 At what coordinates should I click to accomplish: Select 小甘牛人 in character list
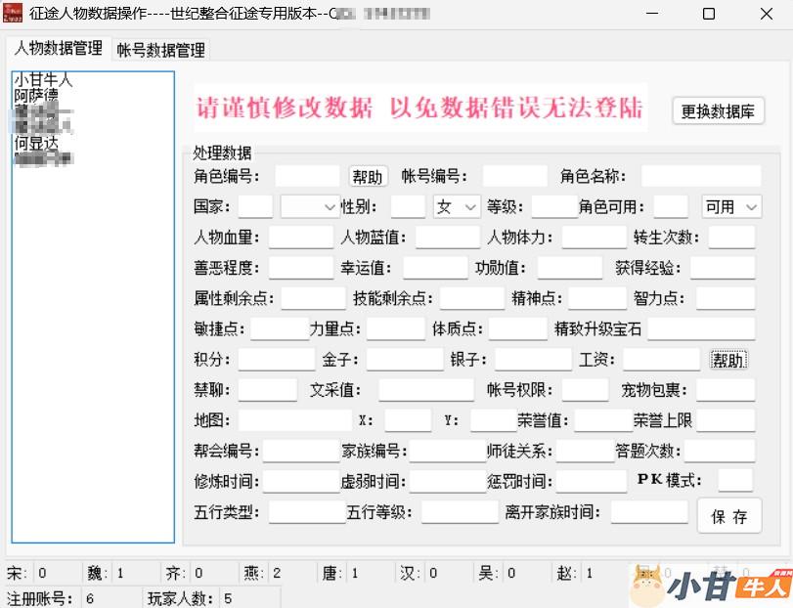[43, 79]
